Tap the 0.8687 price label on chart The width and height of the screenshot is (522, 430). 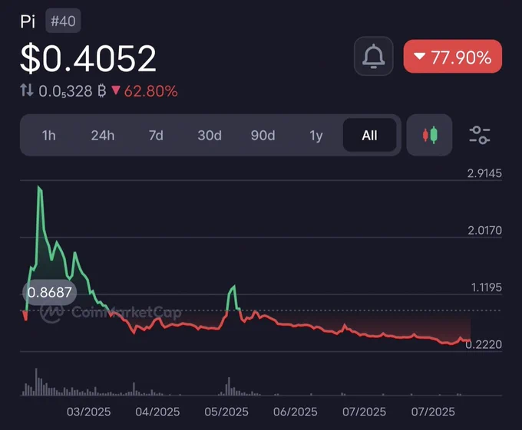tap(50, 293)
